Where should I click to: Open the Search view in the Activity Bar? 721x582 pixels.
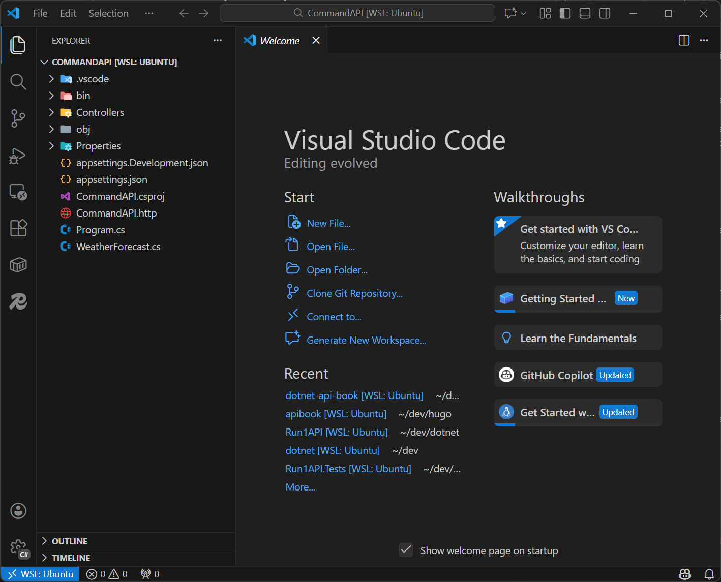click(x=18, y=81)
